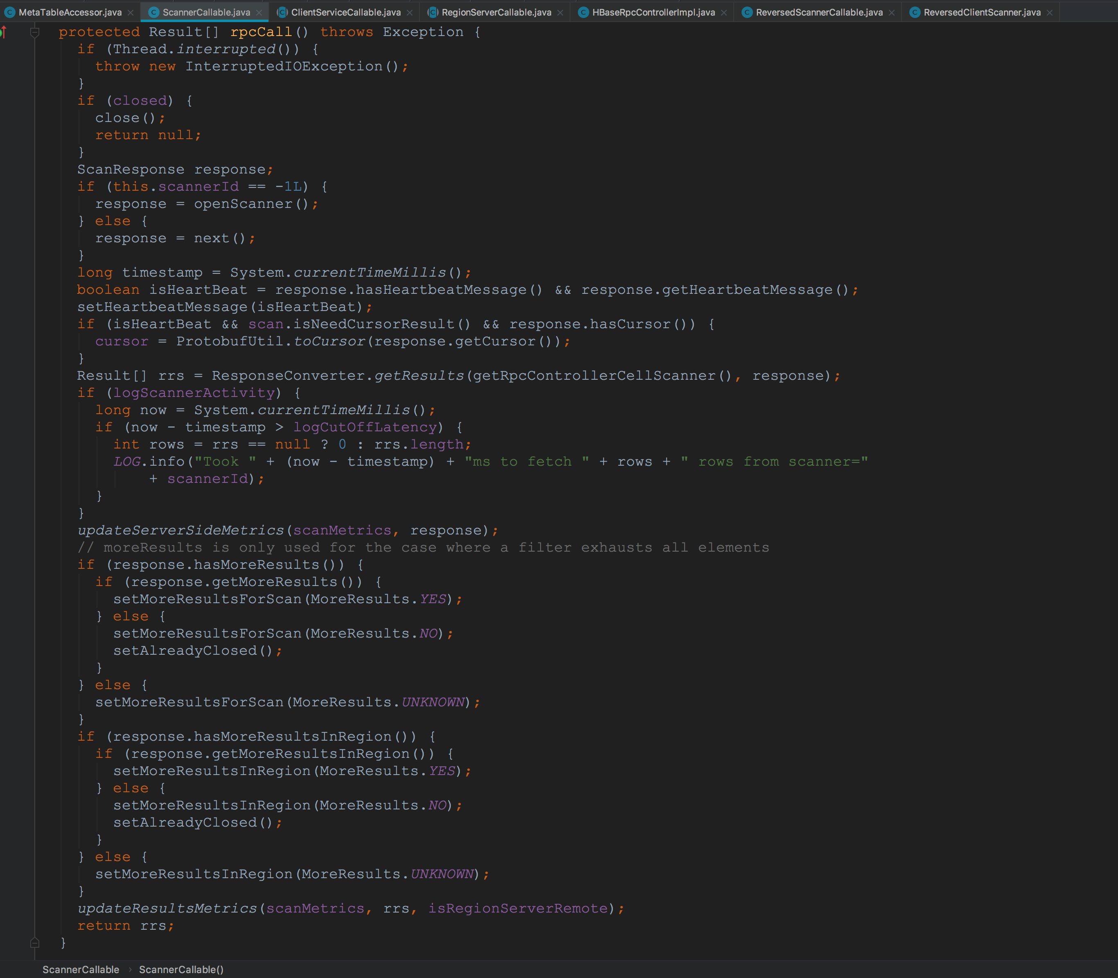
Task: Click class icon on ReversedScannerCallable.java tab
Action: [x=747, y=12]
